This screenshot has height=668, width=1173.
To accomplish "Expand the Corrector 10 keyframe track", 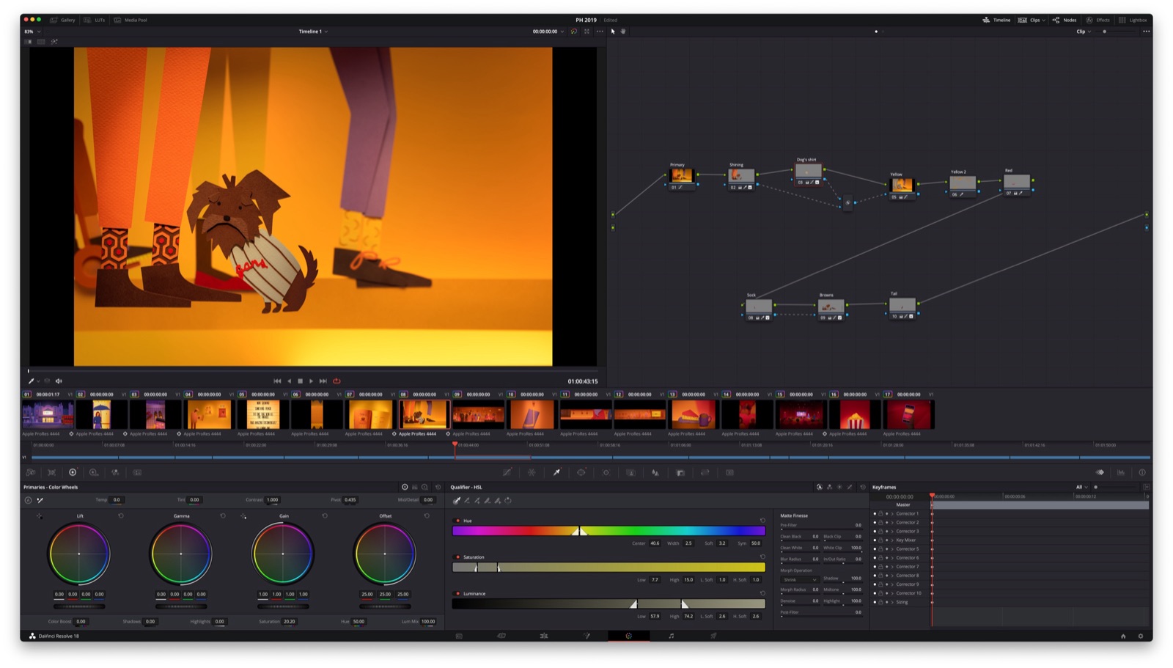I will (892, 593).
